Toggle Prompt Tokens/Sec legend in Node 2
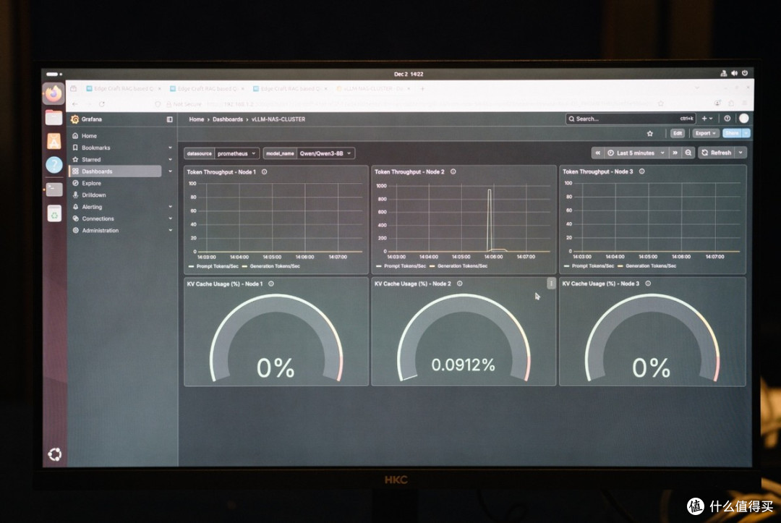Image resolution: width=781 pixels, height=523 pixels. click(405, 266)
